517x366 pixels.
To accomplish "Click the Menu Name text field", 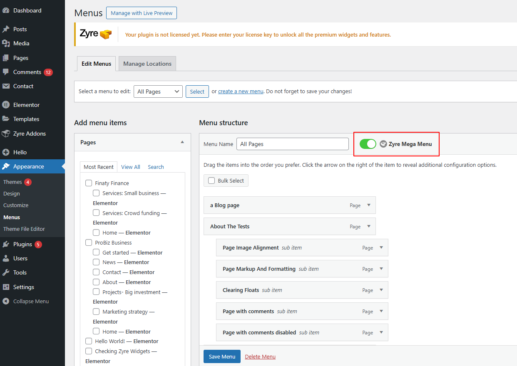I will pyautogui.click(x=292, y=144).
